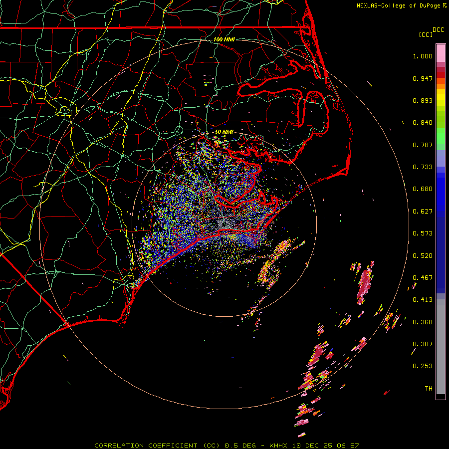Click the 0.947 scale value
Screen dimensions: 449x449
(423, 78)
